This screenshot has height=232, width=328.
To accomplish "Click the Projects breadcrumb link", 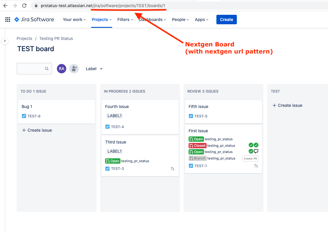I will click(x=25, y=38).
